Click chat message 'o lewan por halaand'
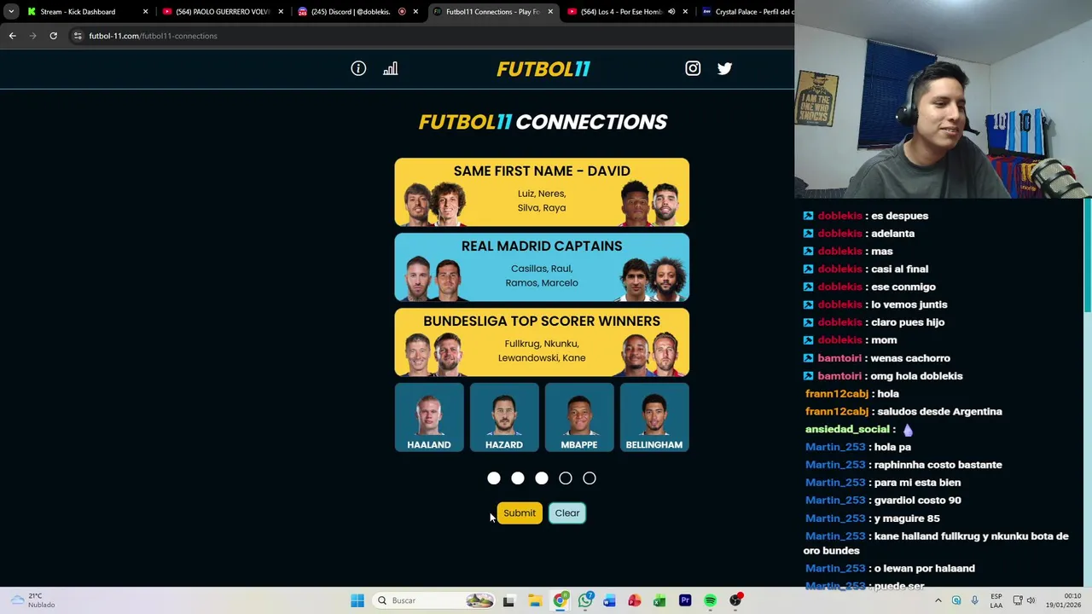Viewport: 1092px width, 614px height. pyautogui.click(x=924, y=568)
